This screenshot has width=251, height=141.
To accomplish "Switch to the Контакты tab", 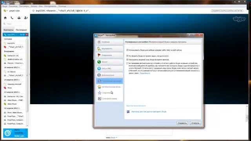I will 9,30.
